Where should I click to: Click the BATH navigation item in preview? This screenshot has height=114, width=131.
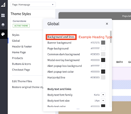tap(119, 62)
